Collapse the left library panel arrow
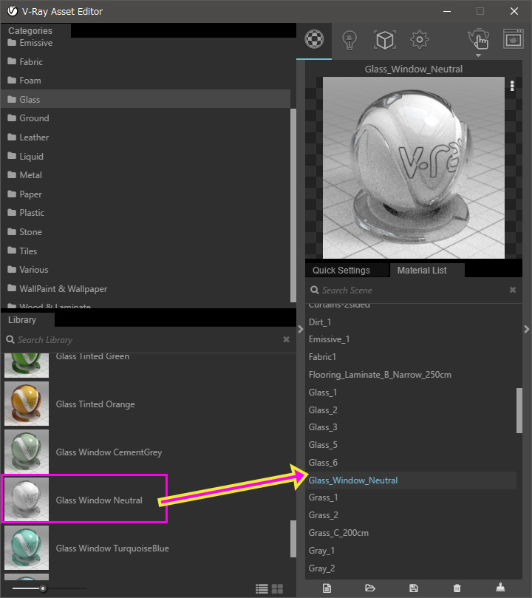This screenshot has height=598, width=532. point(300,329)
